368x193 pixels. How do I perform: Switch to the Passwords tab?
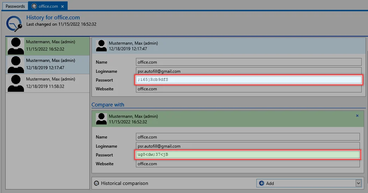15,6
